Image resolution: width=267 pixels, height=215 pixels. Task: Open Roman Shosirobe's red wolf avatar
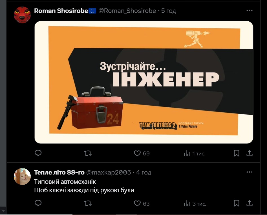point(22,15)
